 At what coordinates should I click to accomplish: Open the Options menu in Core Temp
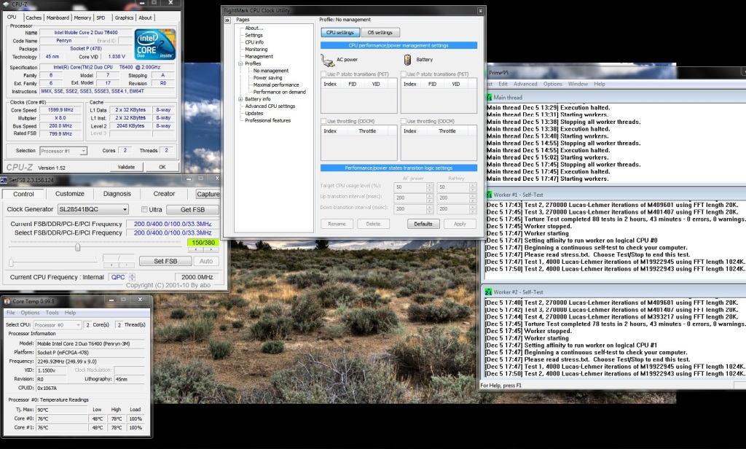click(x=30, y=313)
